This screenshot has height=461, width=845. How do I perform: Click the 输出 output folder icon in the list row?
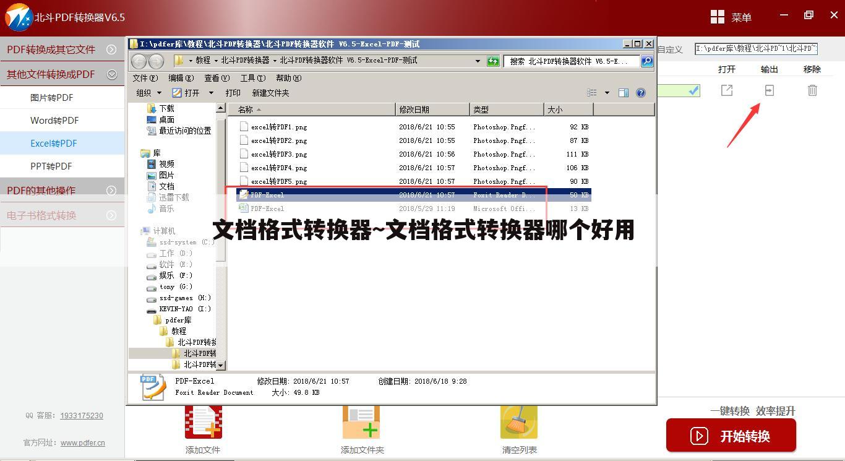[770, 90]
